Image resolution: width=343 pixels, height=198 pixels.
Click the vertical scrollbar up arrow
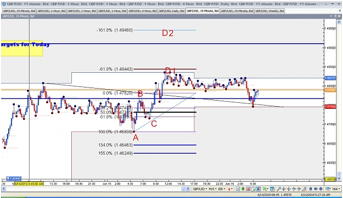pyautogui.click(x=339, y=21)
